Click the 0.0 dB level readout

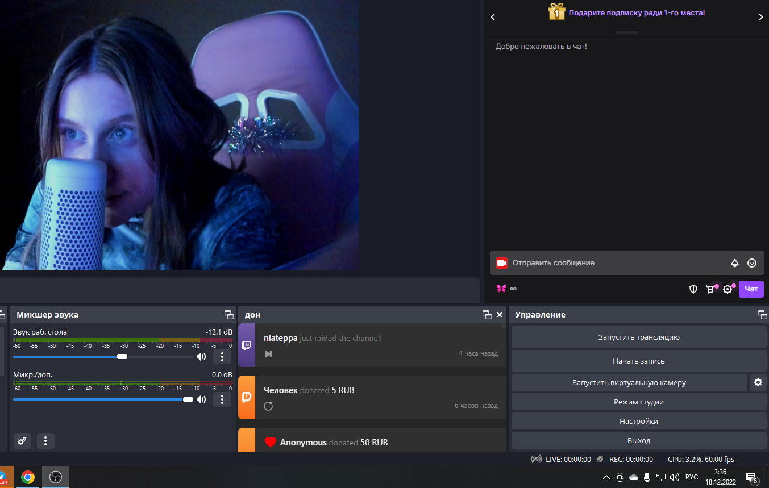point(222,375)
